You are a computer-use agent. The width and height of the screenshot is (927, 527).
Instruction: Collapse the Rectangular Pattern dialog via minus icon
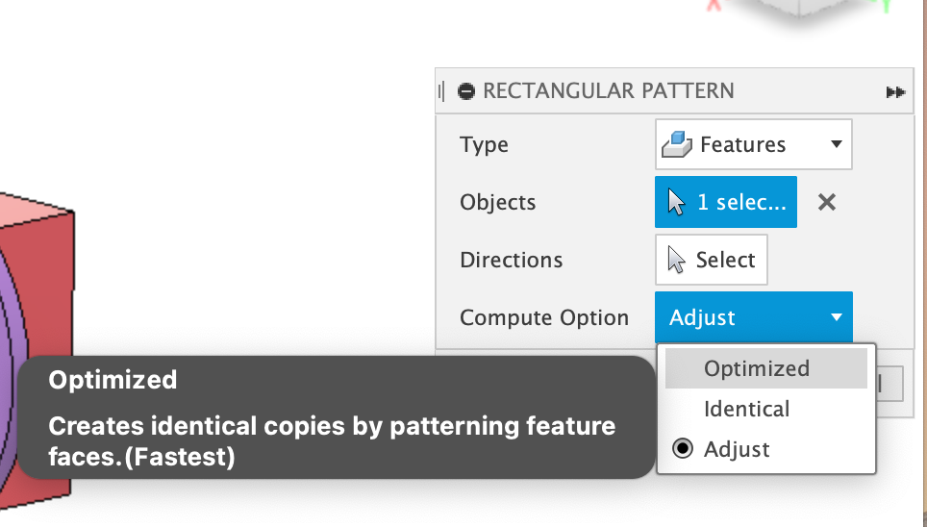467,91
